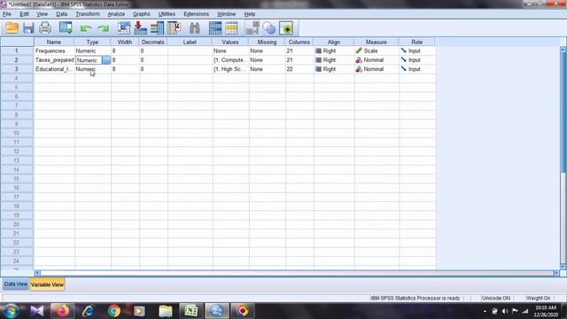Click the Columns cell showing 22
Image resolution: width=567 pixels, height=319 pixels.
pos(299,69)
